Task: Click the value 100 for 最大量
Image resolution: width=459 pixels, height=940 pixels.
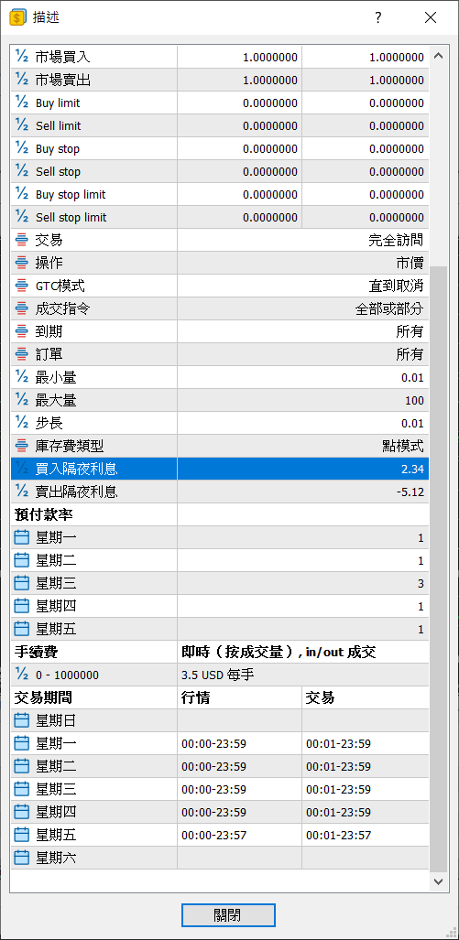Action: click(x=415, y=401)
